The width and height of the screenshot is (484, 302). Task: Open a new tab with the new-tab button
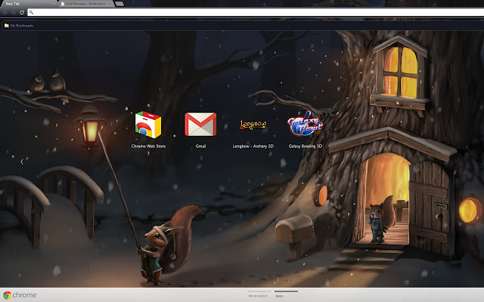point(119,4)
